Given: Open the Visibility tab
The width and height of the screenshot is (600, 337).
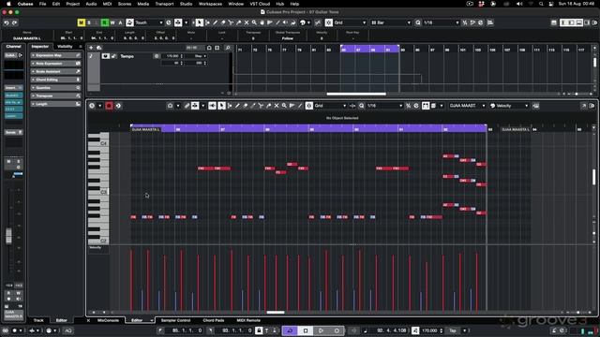Looking at the screenshot, I should (65, 47).
